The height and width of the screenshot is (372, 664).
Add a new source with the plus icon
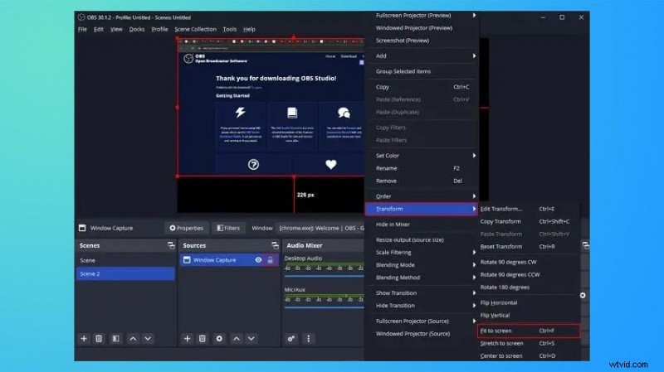[x=188, y=339]
